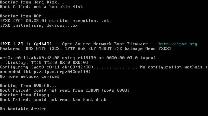Image resolution: width=208 pixels, height=116 pixels.
Task: Click the 'No bootable device.' message
Action: (x=25, y=109)
